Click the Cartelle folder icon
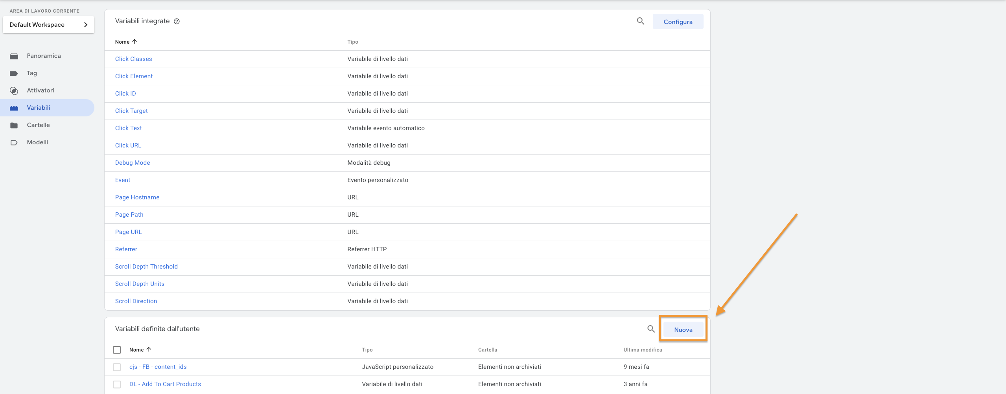This screenshot has width=1006, height=394. tap(14, 125)
